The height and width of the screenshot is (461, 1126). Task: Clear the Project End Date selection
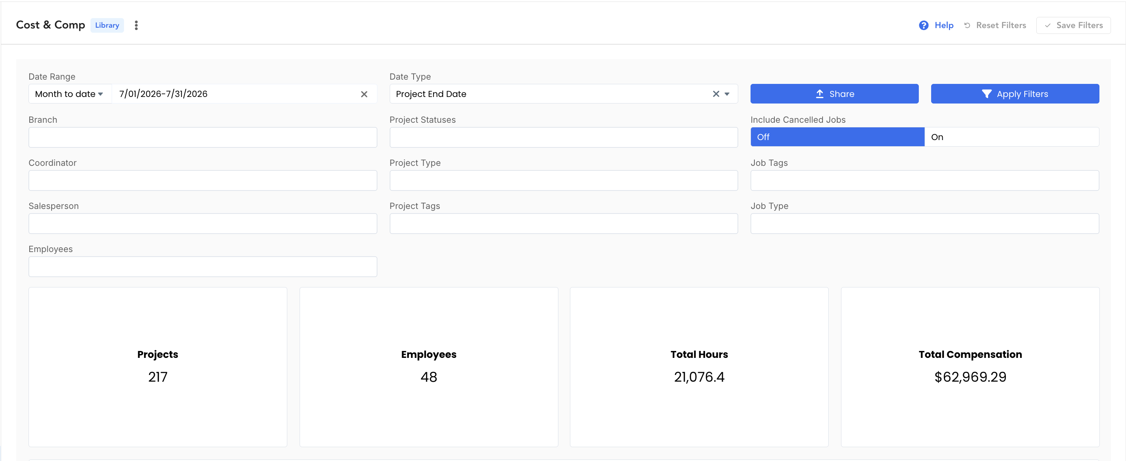(x=716, y=94)
